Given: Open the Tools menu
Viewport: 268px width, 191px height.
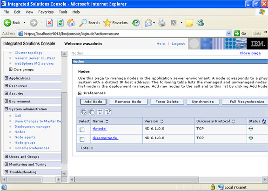Looking at the screenshot, I should (x=63, y=12).
